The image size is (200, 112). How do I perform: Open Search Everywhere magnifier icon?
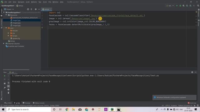[x=198, y=6]
